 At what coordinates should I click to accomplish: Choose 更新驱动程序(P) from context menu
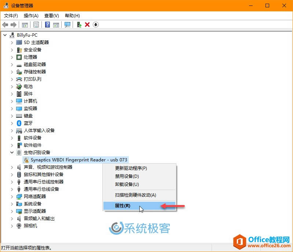[x=139, y=168]
